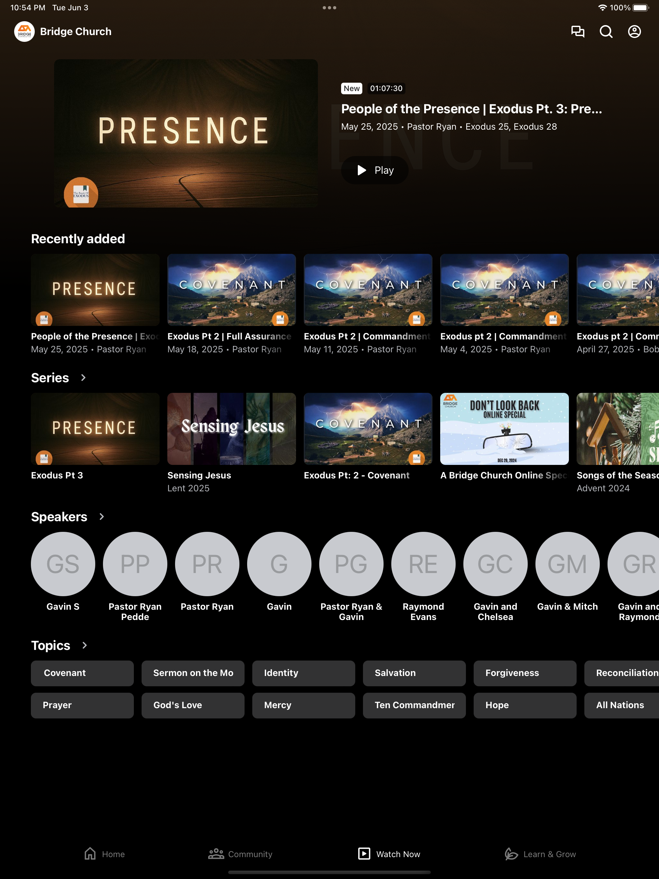Play the People of the Presence sermon
The height and width of the screenshot is (879, 659).
tap(375, 170)
